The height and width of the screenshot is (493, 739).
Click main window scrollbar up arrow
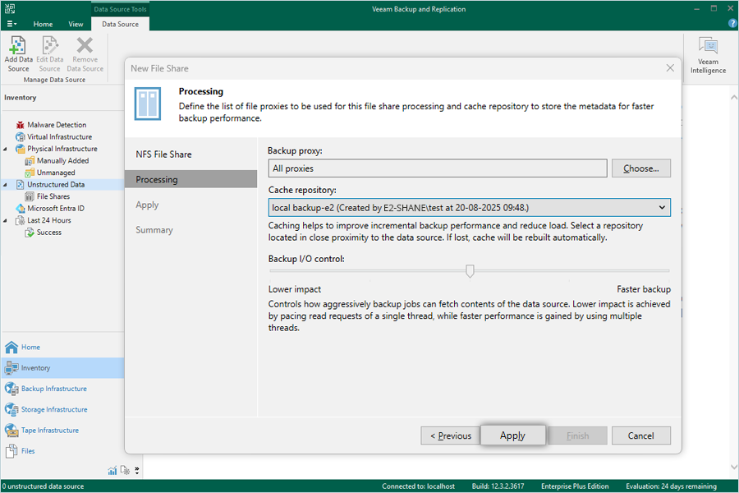pos(734,97)
